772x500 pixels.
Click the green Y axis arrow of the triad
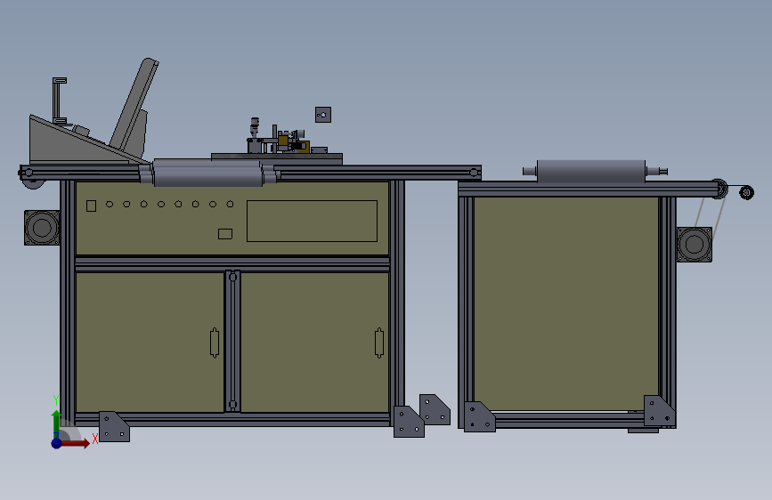(x=56, y=423)
